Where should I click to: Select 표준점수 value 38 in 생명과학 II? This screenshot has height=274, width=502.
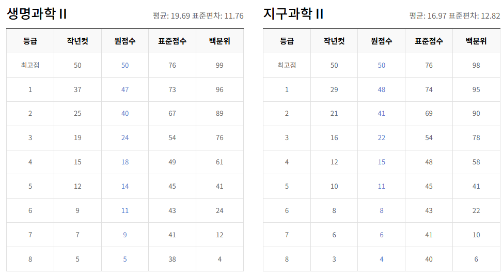pos(172,259)
